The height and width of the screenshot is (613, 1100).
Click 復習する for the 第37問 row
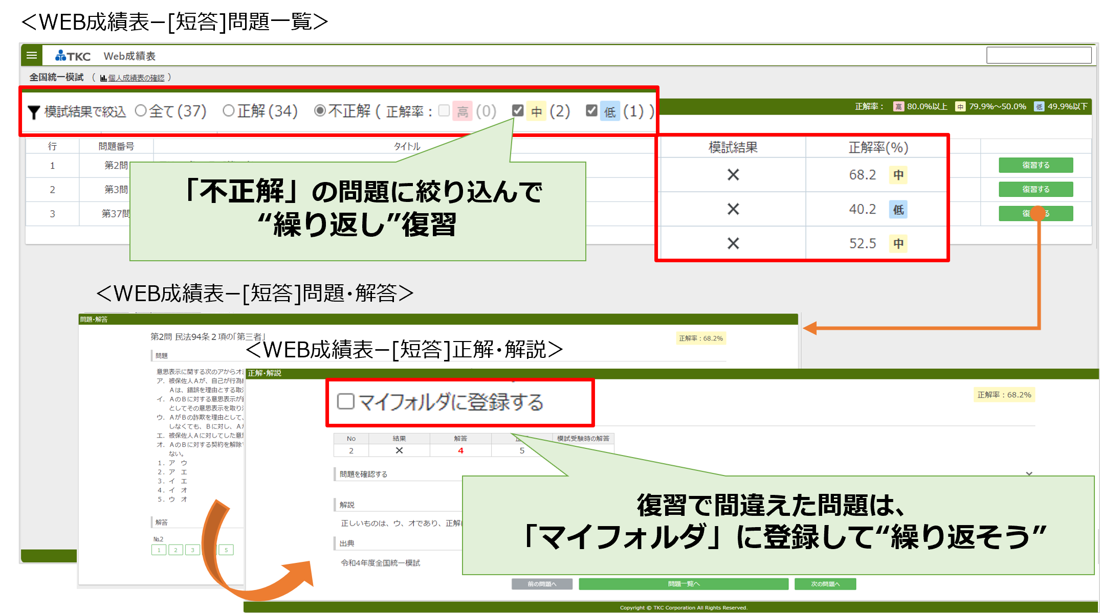point(1036,213)
